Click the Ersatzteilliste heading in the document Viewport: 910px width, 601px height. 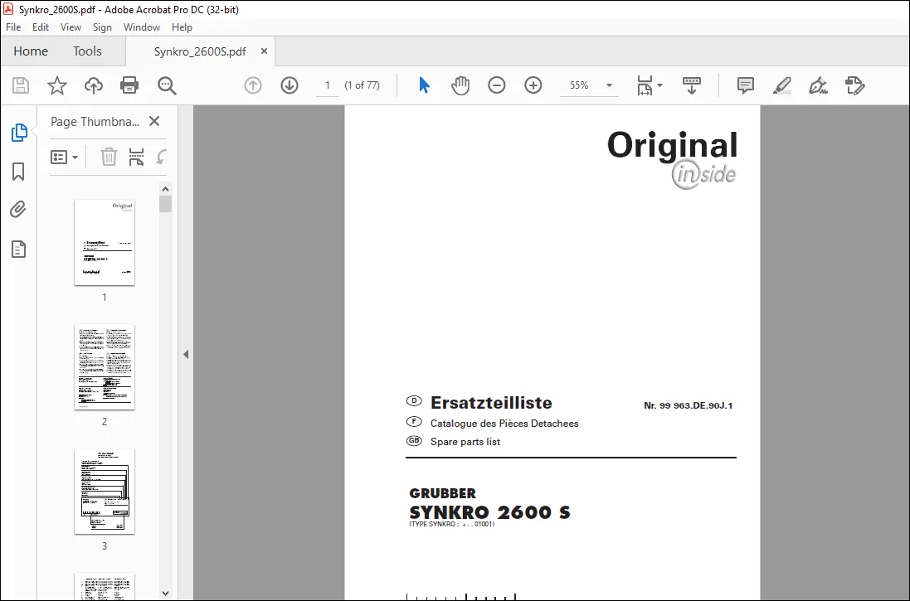click(x=491, y=403)
